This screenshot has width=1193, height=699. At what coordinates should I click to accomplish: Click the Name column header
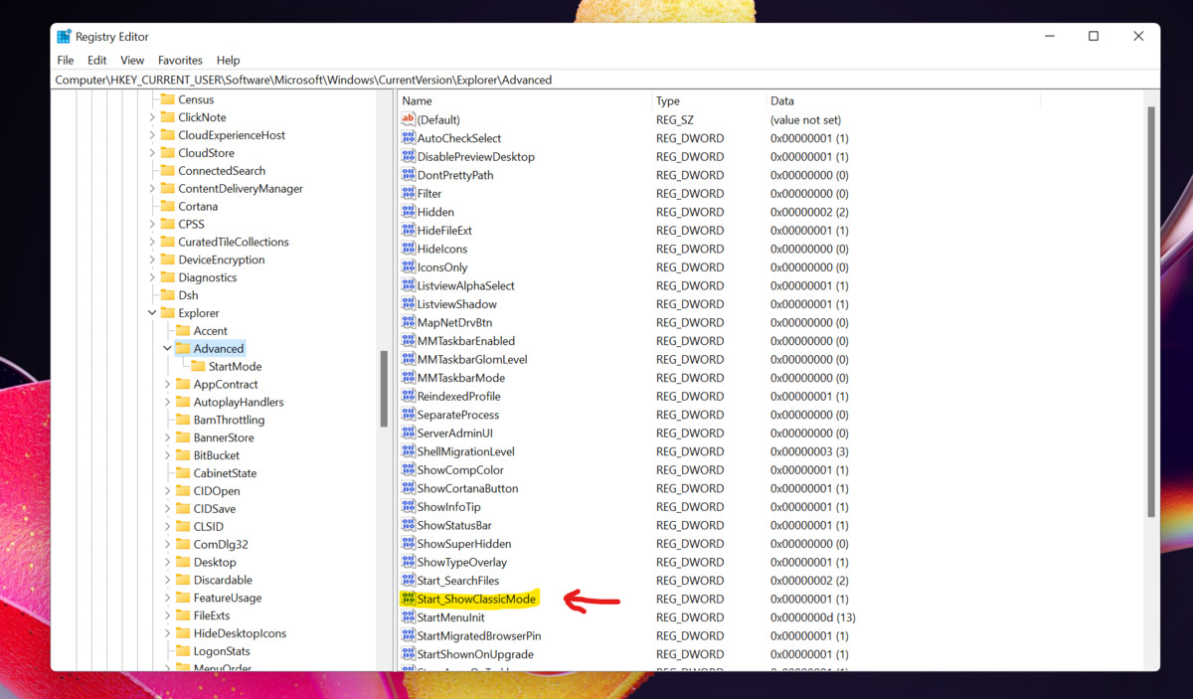tap(417, 100)
